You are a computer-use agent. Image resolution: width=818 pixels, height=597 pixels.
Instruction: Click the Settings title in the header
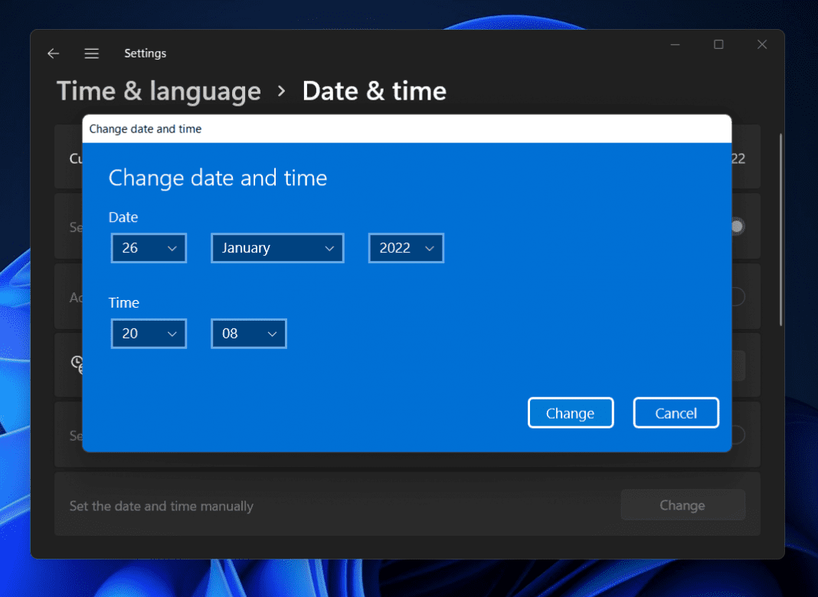point(145,53)
